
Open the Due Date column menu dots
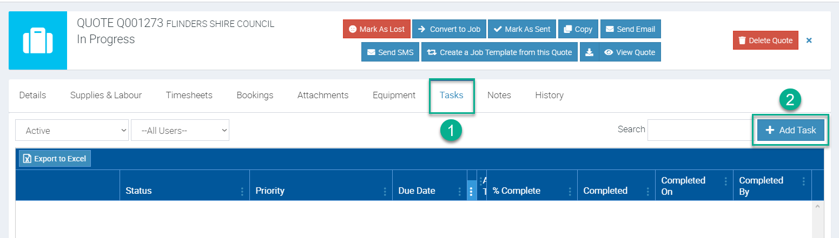(459, 191)
